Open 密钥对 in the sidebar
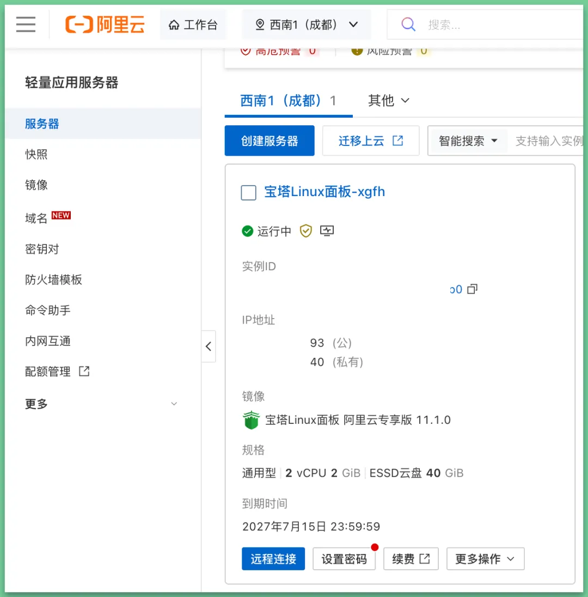The width and height of the screenshot is (588, 597). tap(42, 249)
